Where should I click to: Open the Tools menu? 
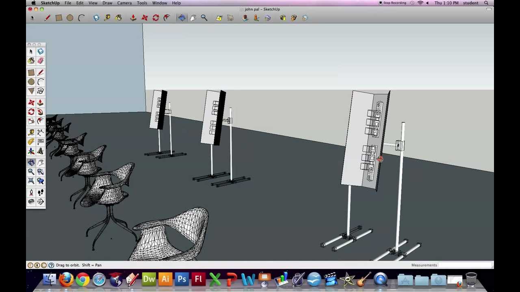(x=142, y=3)
